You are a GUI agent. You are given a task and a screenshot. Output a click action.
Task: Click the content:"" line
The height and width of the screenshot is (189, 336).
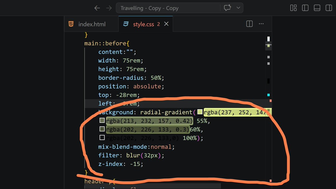[x=117, y=52]
